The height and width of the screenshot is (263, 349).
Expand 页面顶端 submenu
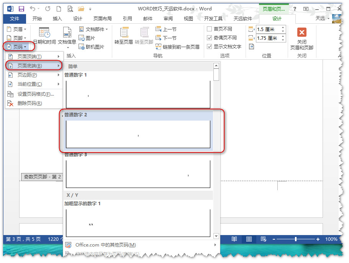34,57
